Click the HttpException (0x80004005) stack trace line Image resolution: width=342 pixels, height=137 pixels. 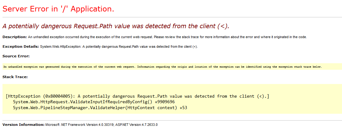click(138, 96)
